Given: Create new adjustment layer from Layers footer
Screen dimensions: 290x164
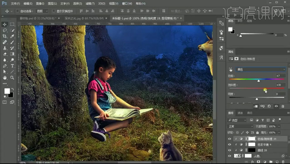Looking at the screenshot, I should tap(265, 162).
